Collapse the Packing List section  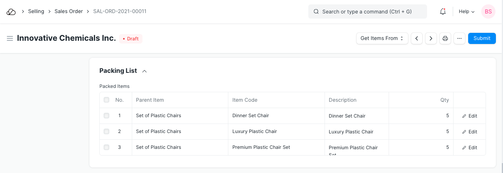(144, 71)
